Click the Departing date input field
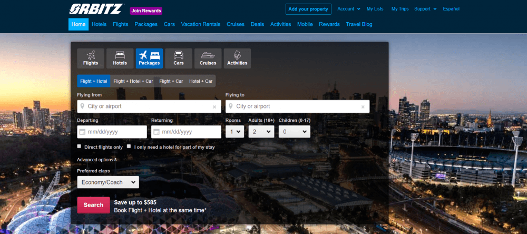Viewport: 527px width, 234px height. pos(112,132)
